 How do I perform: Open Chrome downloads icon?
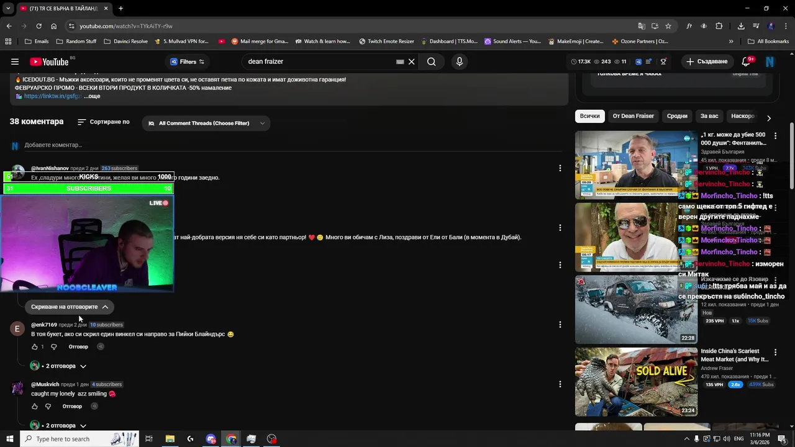[x=741, y=26]
